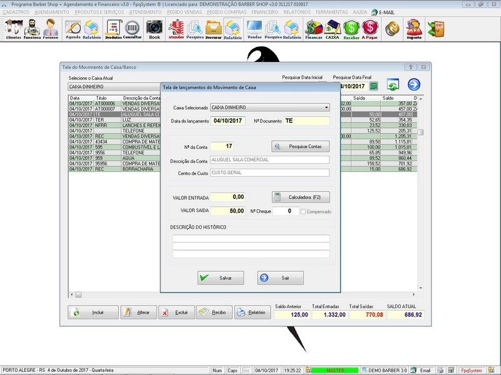Expand the Caixa Selecionado dropdown
The width and height of the screenshot is (501, 375).
point(326,107)
